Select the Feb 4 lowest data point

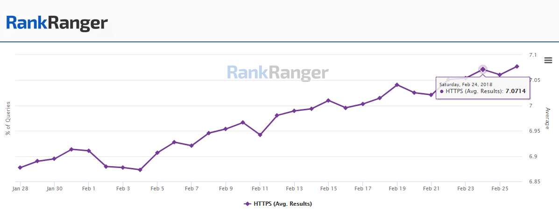tap(140, 170)
